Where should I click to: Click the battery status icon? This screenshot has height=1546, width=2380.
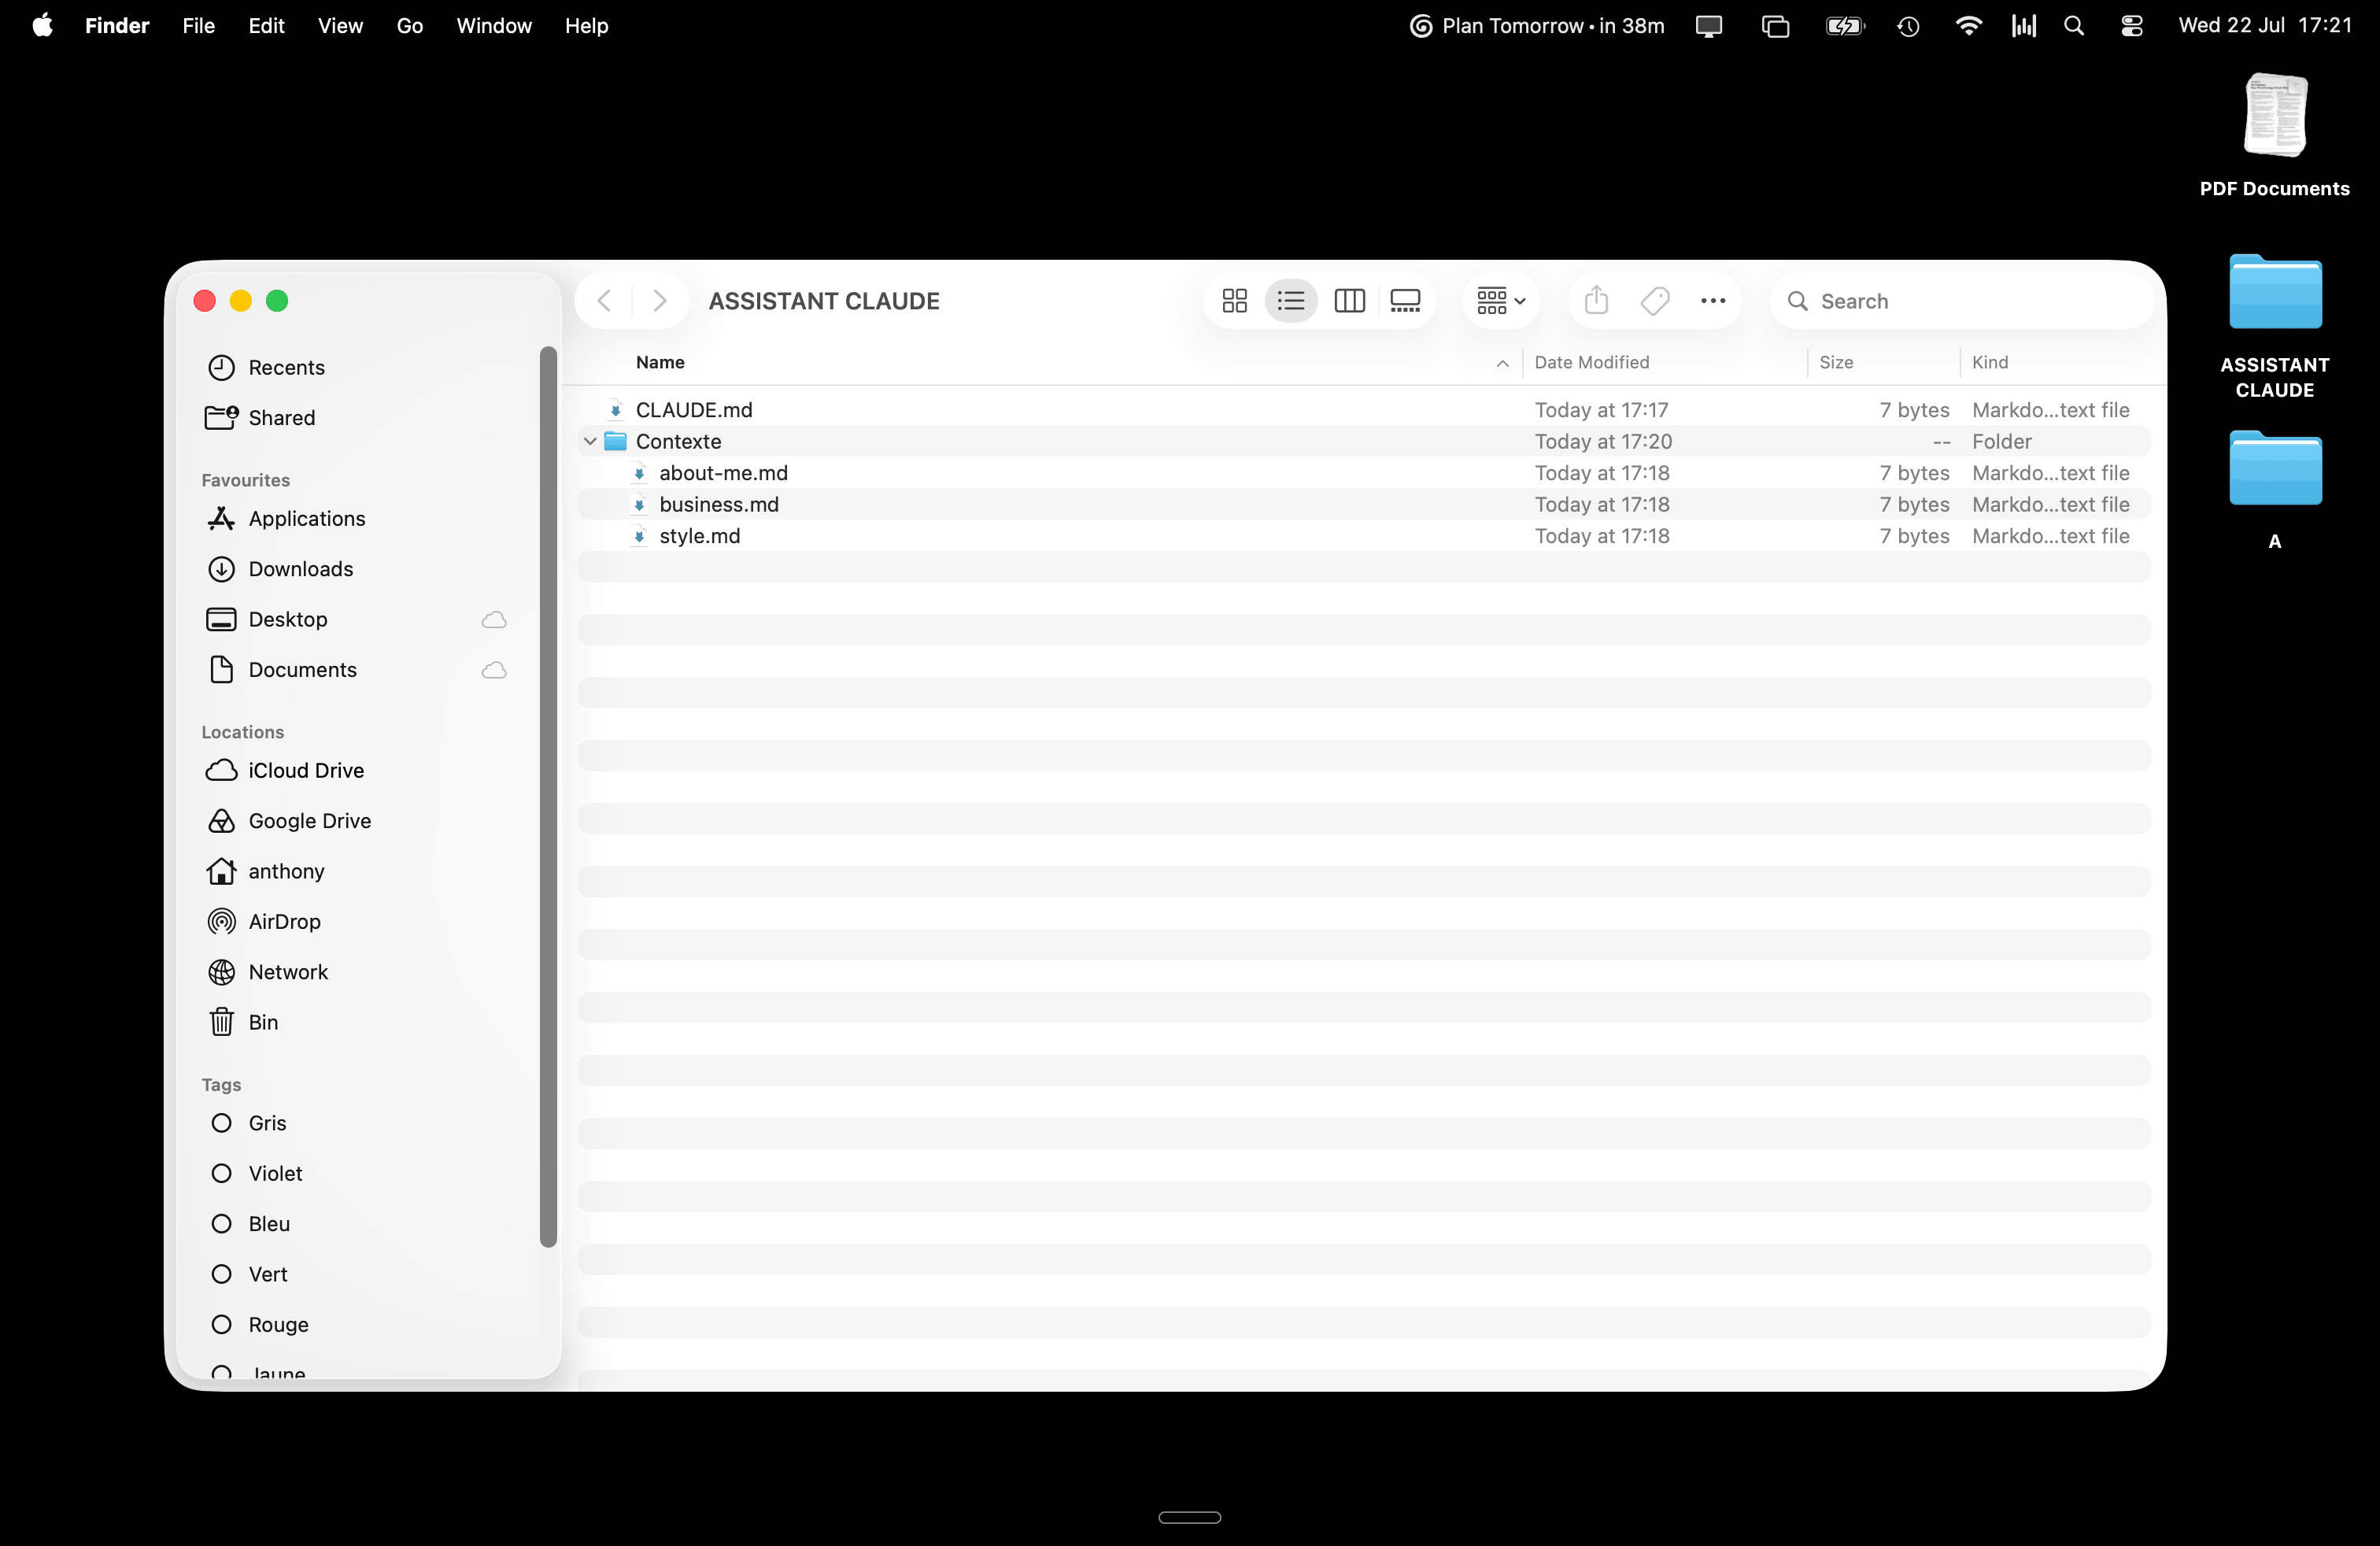[1845, 26]
